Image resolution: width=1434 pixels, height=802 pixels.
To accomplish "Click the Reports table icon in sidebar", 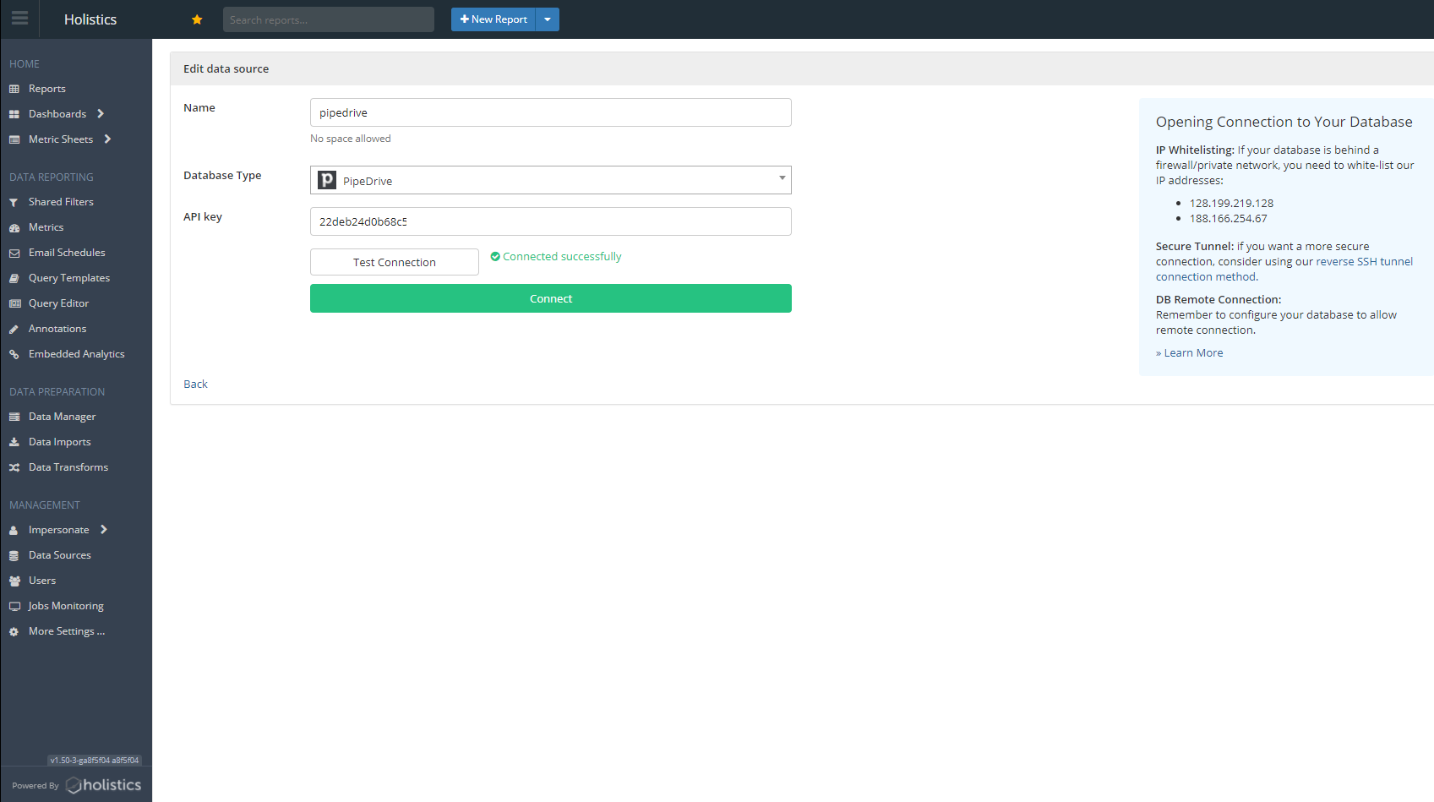I will (14, 89).
